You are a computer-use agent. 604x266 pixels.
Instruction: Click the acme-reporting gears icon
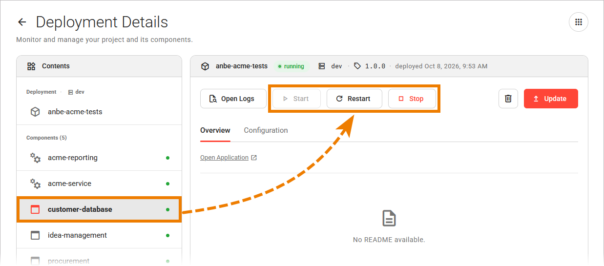[35, 158]
